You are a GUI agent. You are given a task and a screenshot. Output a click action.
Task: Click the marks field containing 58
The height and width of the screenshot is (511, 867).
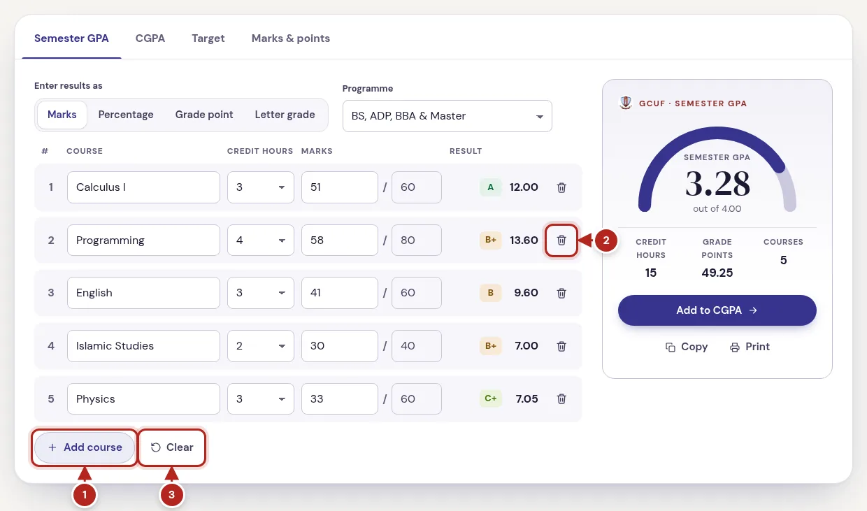(x=340, y=240)
